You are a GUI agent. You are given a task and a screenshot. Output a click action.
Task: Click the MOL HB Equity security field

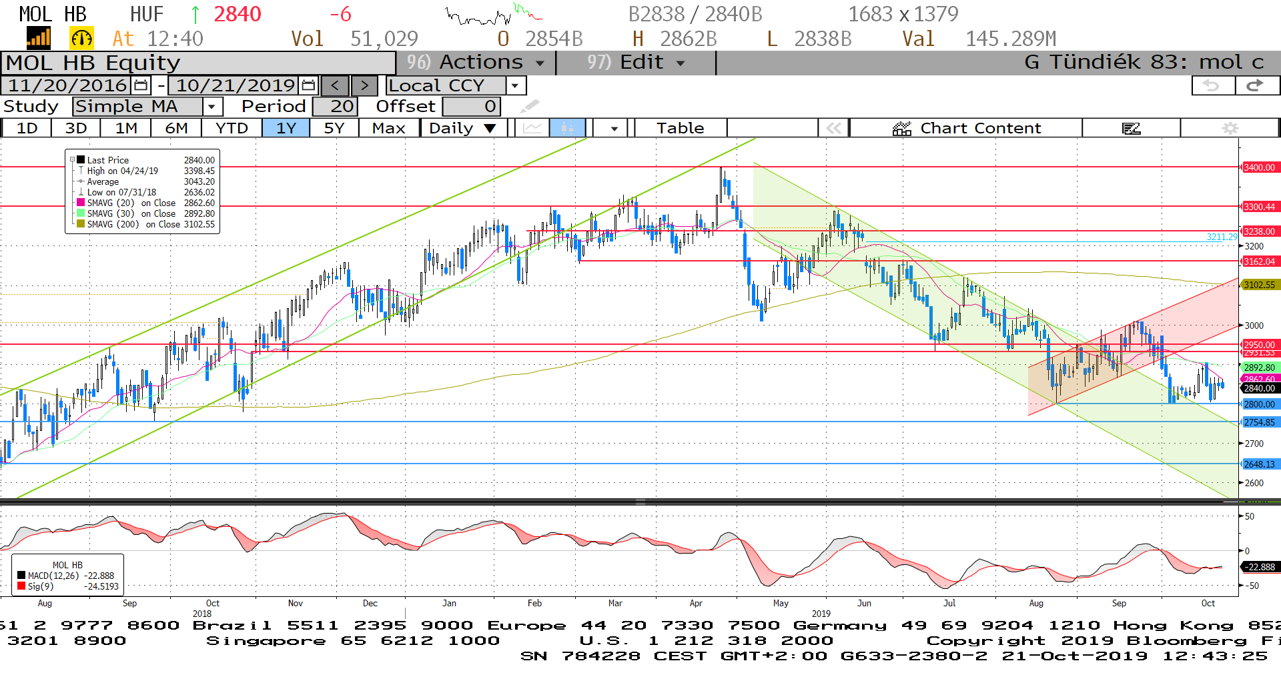pyautogui.click(x=198, y=63)
